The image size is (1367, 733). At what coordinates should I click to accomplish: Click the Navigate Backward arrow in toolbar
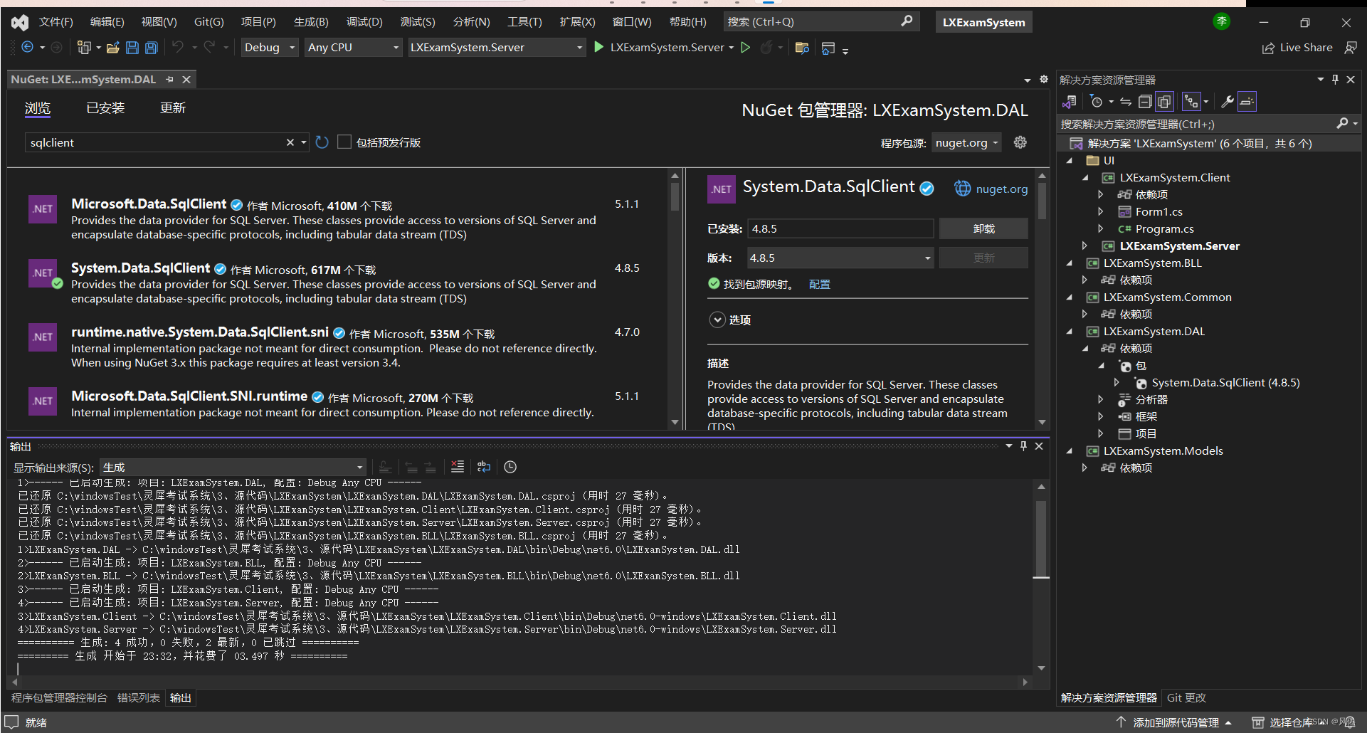coord(27,47)
